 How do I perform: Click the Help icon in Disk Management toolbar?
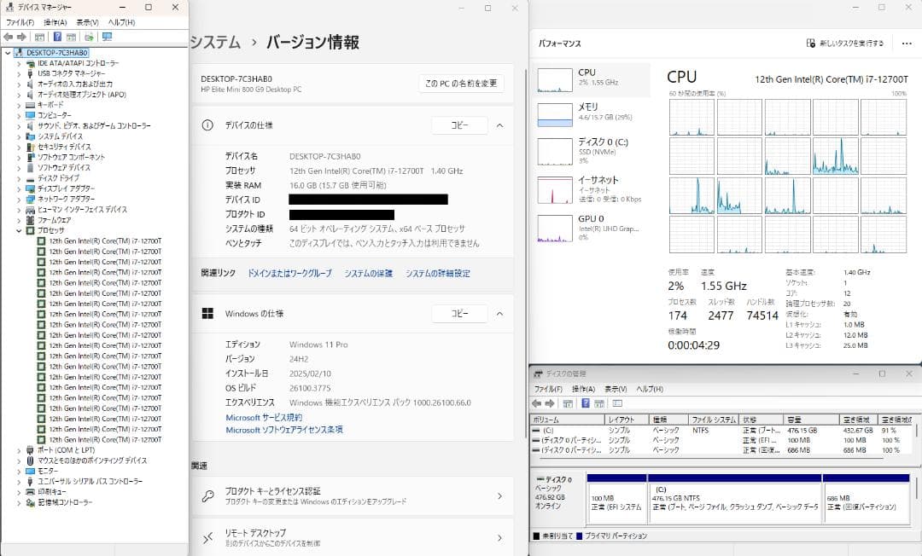586,403
